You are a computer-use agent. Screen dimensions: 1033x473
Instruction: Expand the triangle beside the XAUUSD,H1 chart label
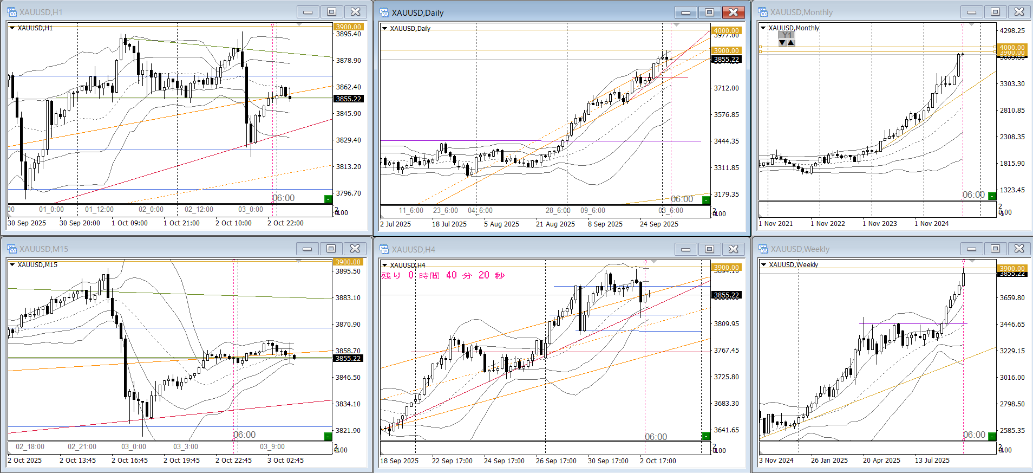(x=12, y=28)
